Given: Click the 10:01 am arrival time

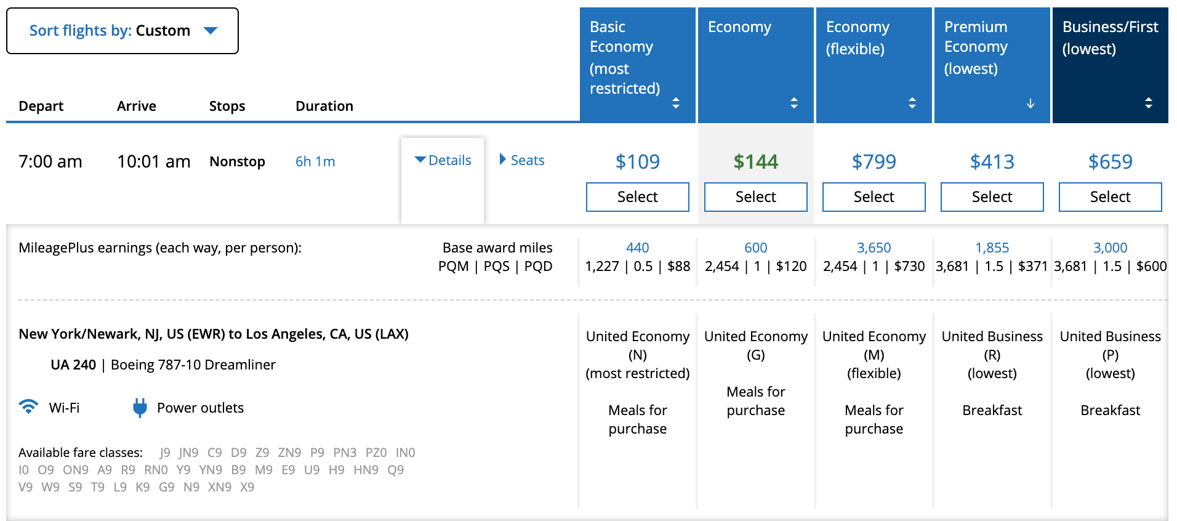Looking at the screenshot, I should (x=154, y=161).
